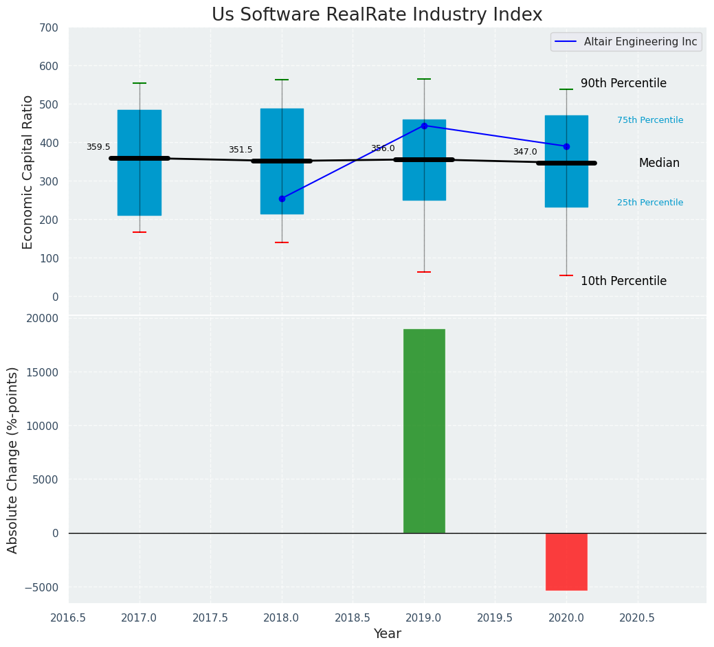Click the 25th Percentile label
Image resolution: width=714 pixels, height=647 pixels.
tap(650, 203)
